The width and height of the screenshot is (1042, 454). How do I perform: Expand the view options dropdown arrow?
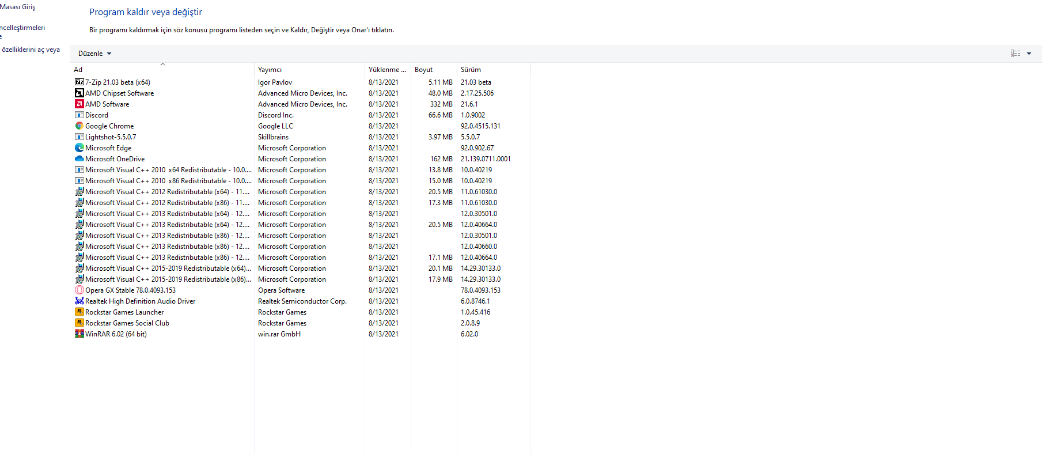(1029, 54)
